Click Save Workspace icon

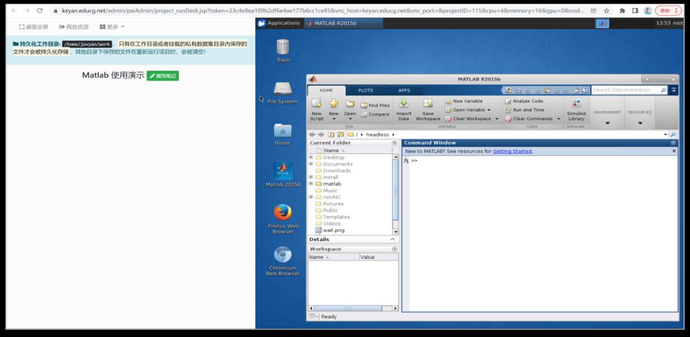(x=428, y=104)
